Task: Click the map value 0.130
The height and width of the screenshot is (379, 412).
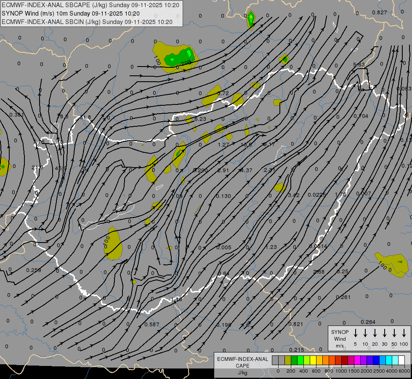Action: point(223,196)
